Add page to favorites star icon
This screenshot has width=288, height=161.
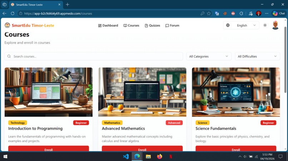(209, 14)
